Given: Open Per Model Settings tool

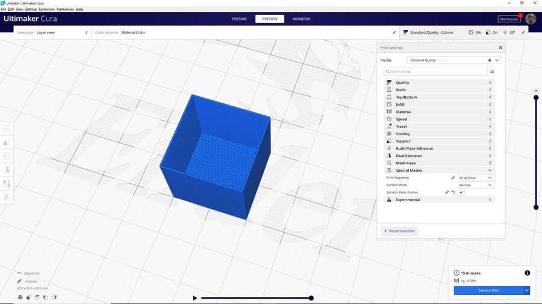Looking at the screenshot, I should [x=7, y=183].
